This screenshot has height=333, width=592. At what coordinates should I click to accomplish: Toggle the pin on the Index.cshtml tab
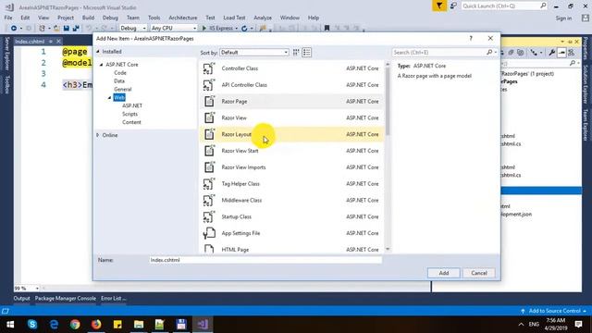pyautogui.click(x=51, y=41)
